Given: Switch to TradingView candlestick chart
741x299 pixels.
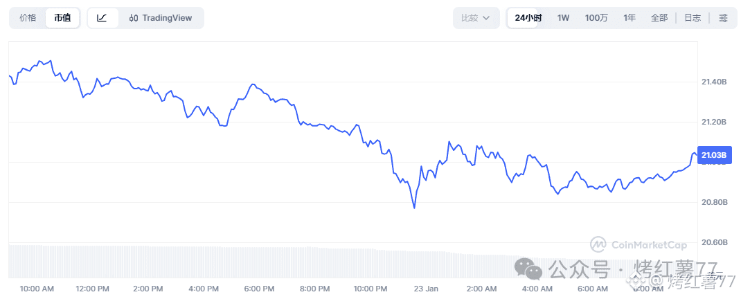Looking at the screenshot, I should 161,18.
